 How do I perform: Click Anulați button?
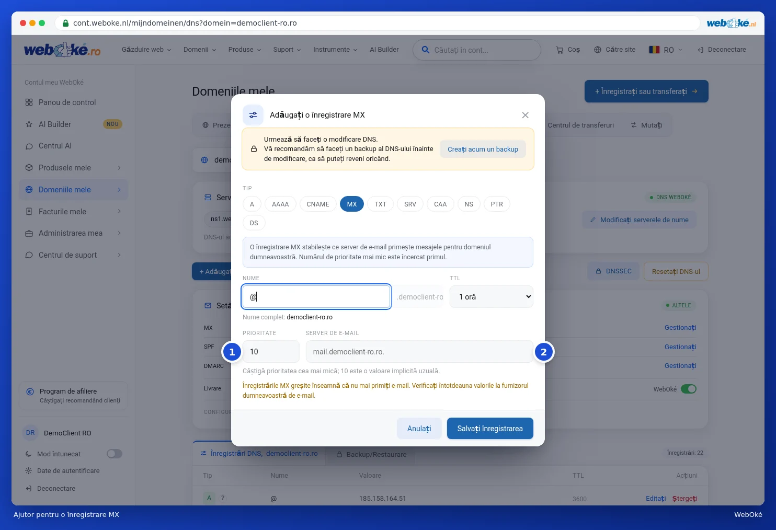click(x=419, y=429)
